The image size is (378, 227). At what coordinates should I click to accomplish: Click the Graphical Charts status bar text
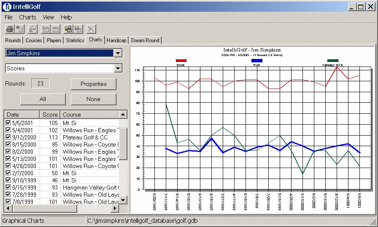click(23, 221)
